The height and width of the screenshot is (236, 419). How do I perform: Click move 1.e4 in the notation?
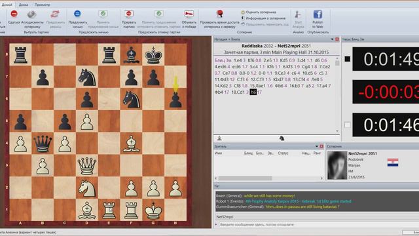click(238, 60)
